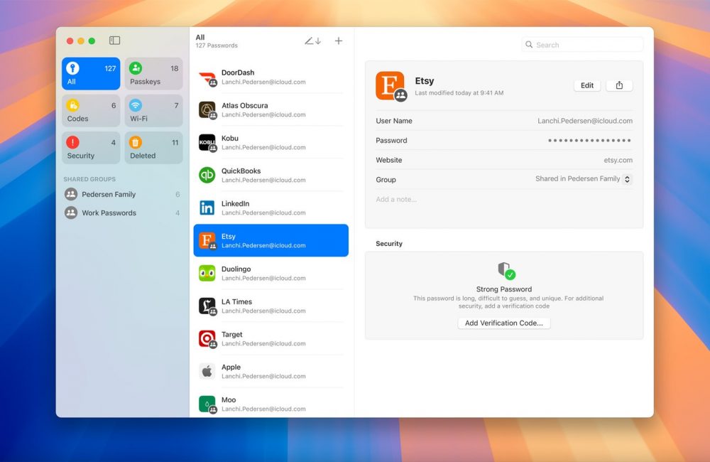Screen dimensions: 710x462
Task: Reveal the hidden Etsy password dots
Action: [x=589, y=141]
